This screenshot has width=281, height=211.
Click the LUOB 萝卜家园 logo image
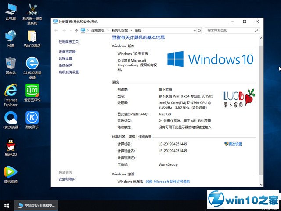pos(239,98)
